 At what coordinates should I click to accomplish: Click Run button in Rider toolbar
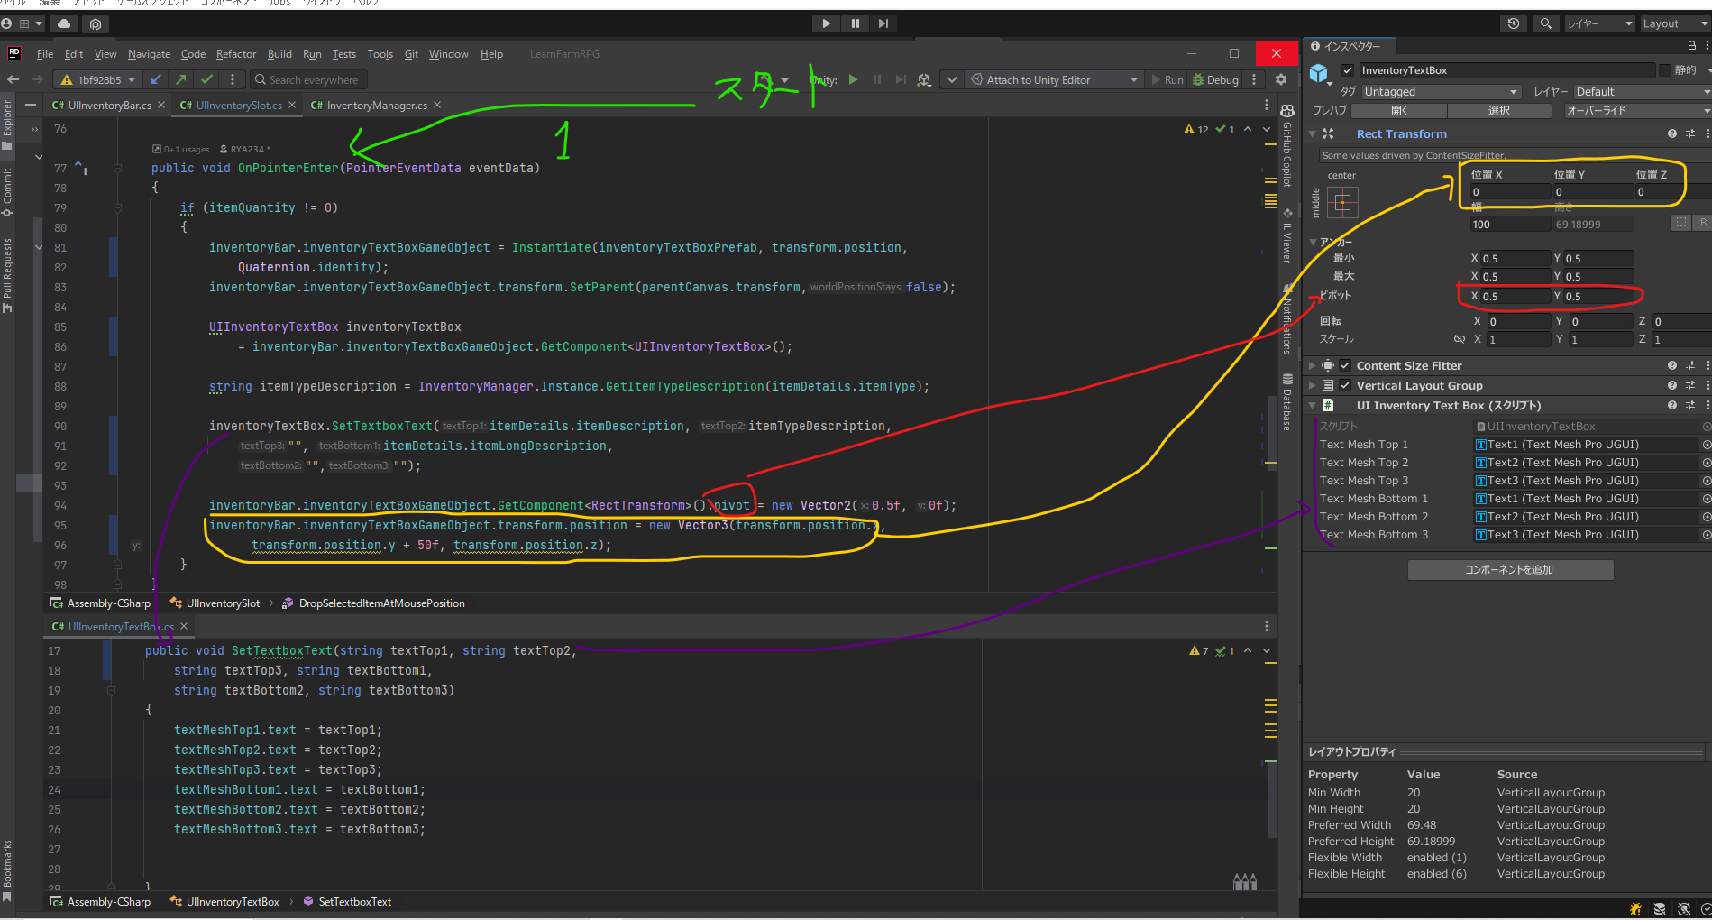tap(1167, 79)
